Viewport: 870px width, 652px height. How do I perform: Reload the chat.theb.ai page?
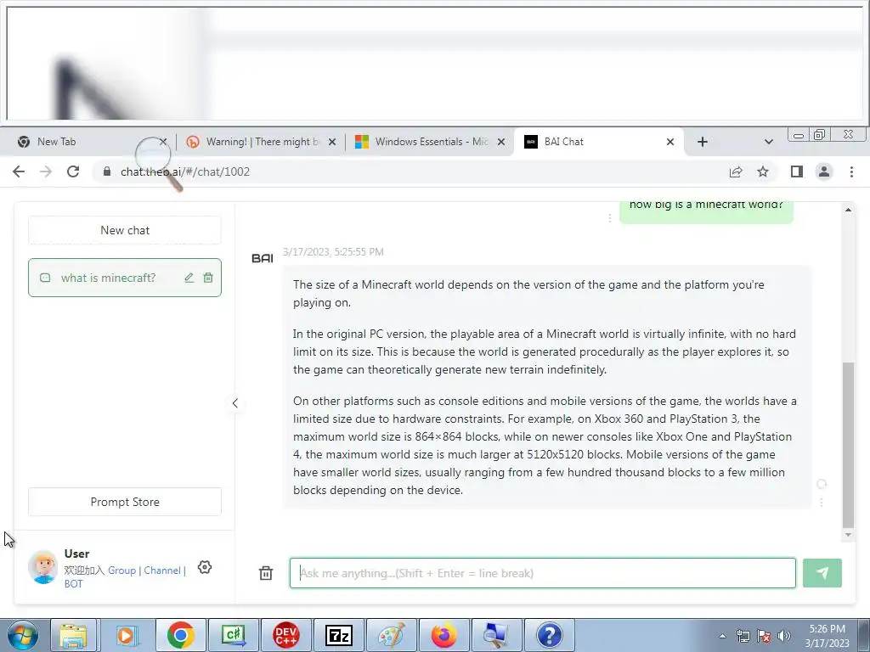pyautogui.click(x=73, y=171)
